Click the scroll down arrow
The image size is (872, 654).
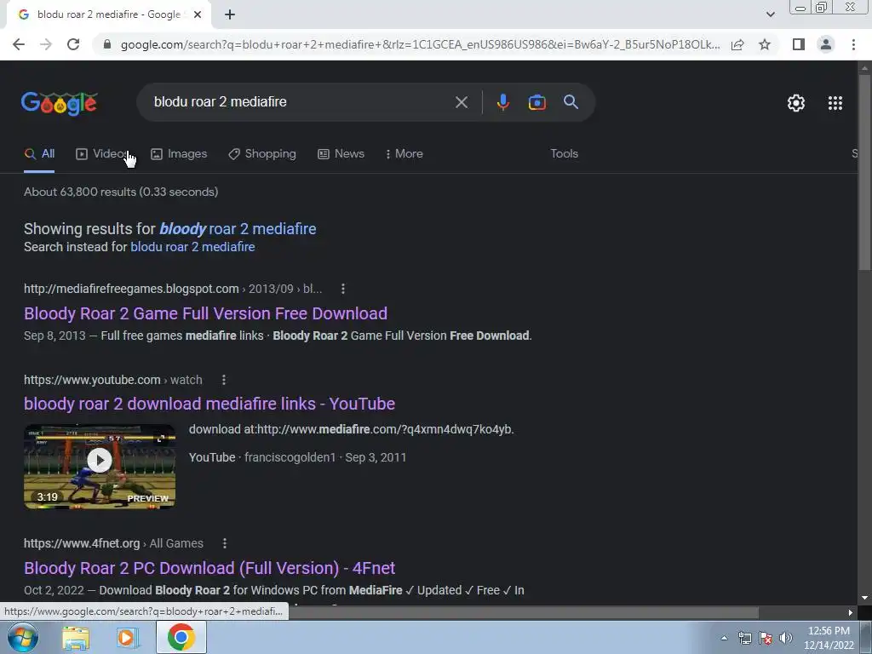(x=864, y=598)
